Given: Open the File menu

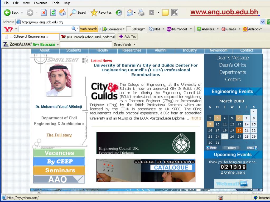Looking at the screenshot, I should click(6, 3).
